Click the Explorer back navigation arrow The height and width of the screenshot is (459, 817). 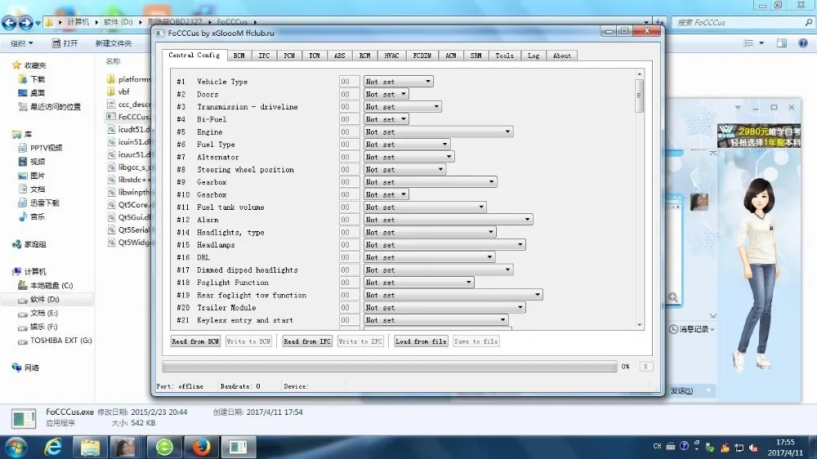11,22
